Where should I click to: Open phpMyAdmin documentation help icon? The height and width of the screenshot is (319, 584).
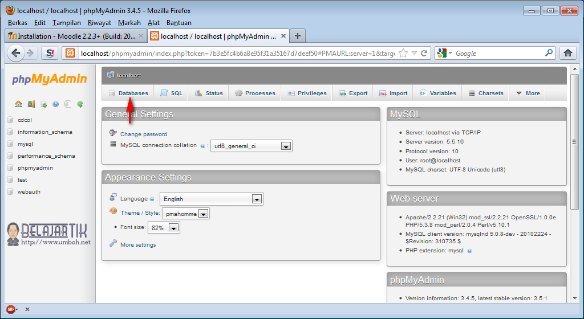pyautogui.click(x=55, y=104)
